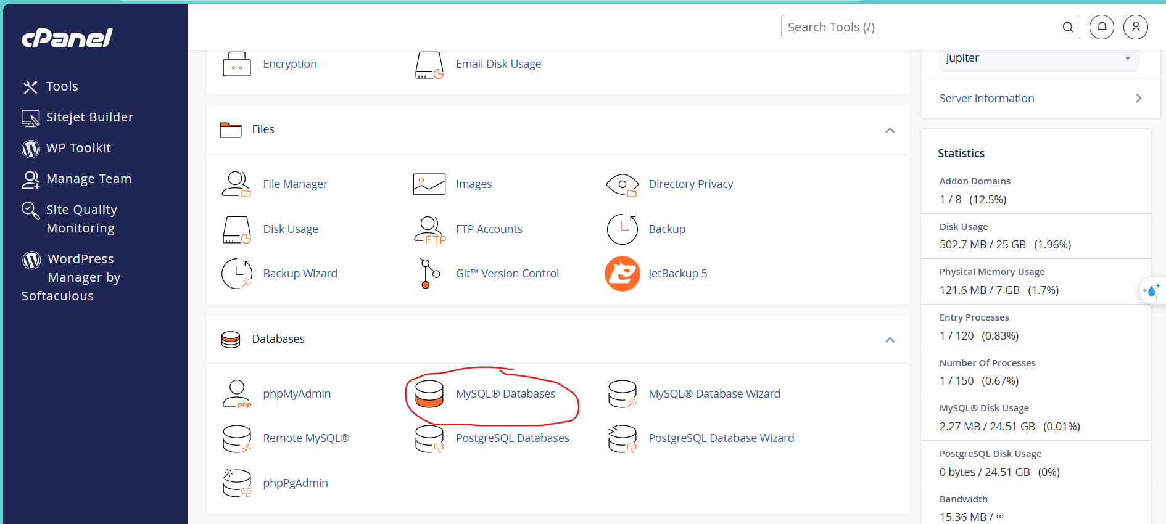Image resolution: width=1166 pixels, height=524 pixels.
Task: Open the Server Information link
Action: (x=986, y=99)
